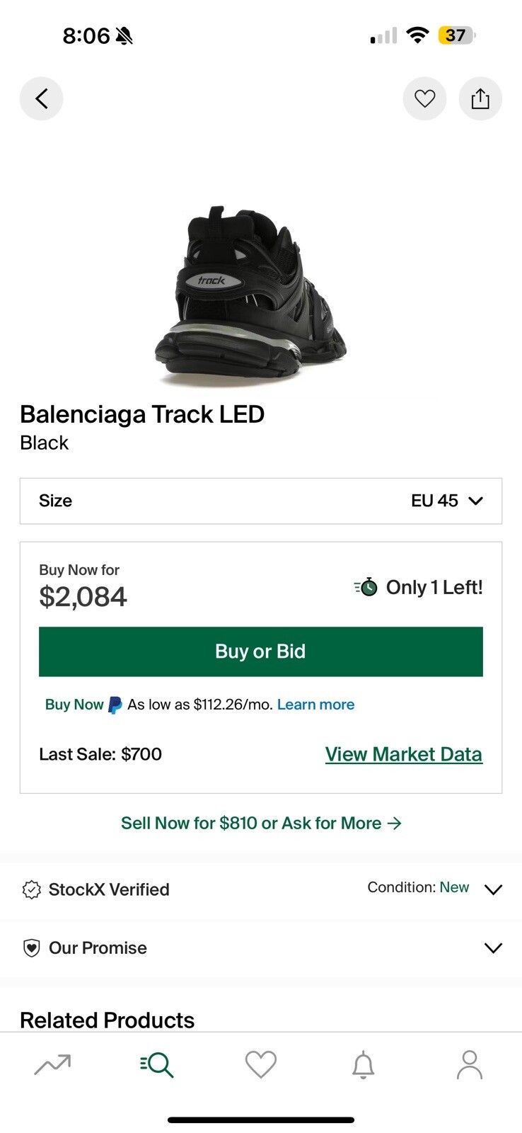Screen dimensions: 522x1133
Task: Open the search tab with magnifier icon
Action: (156, 1064)
